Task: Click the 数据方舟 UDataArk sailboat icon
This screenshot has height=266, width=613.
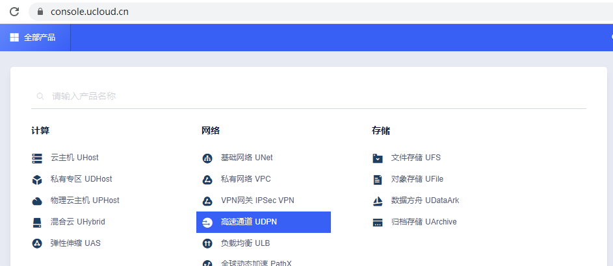Action: tap(378, 201)
